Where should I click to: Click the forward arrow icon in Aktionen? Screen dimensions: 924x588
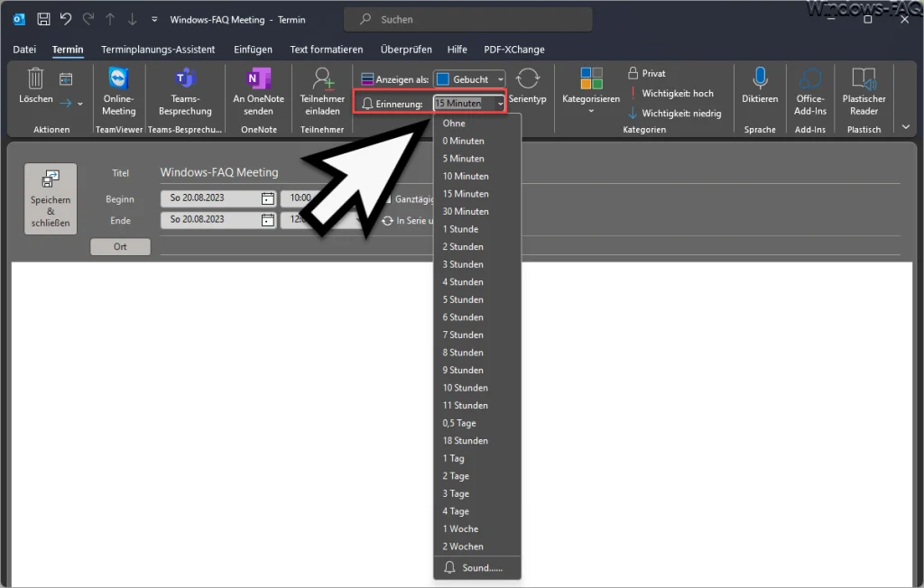[65, 104]
